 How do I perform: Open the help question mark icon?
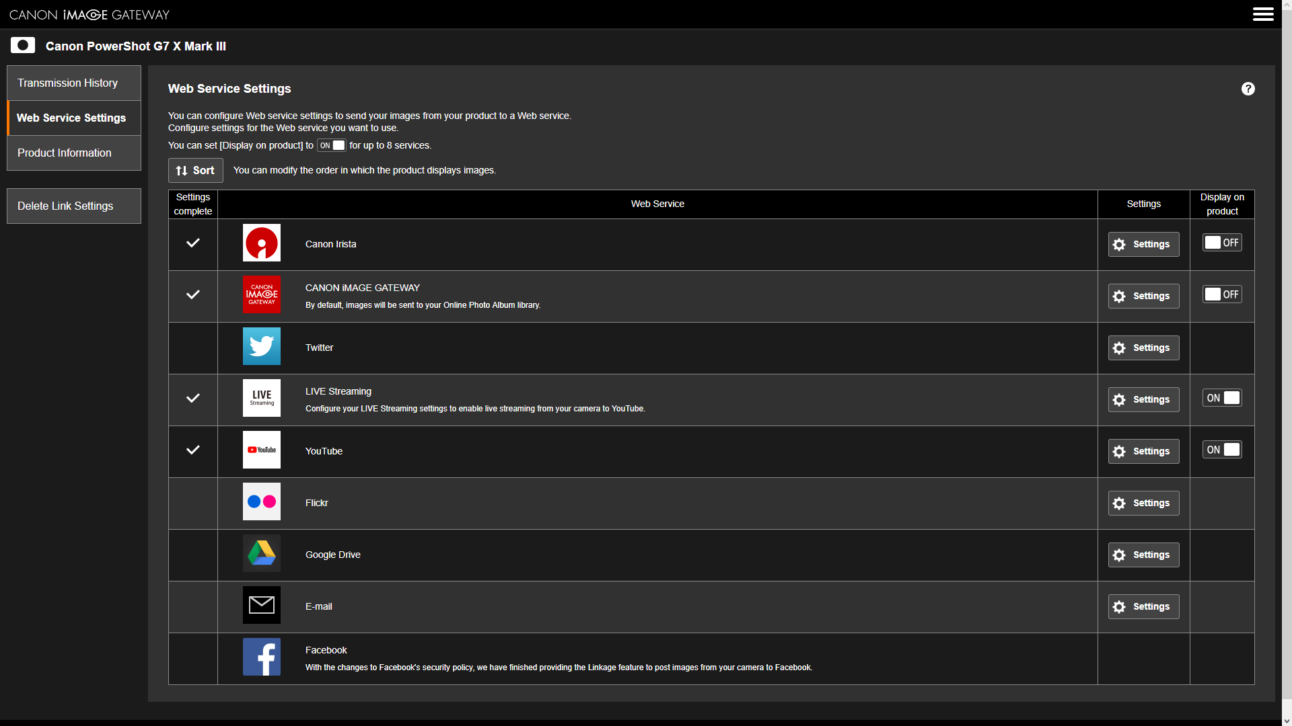[x=1248, y=89]
